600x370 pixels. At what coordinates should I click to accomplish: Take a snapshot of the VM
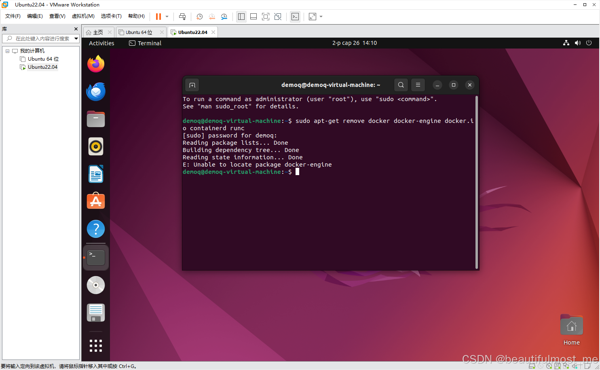(199, 17)
